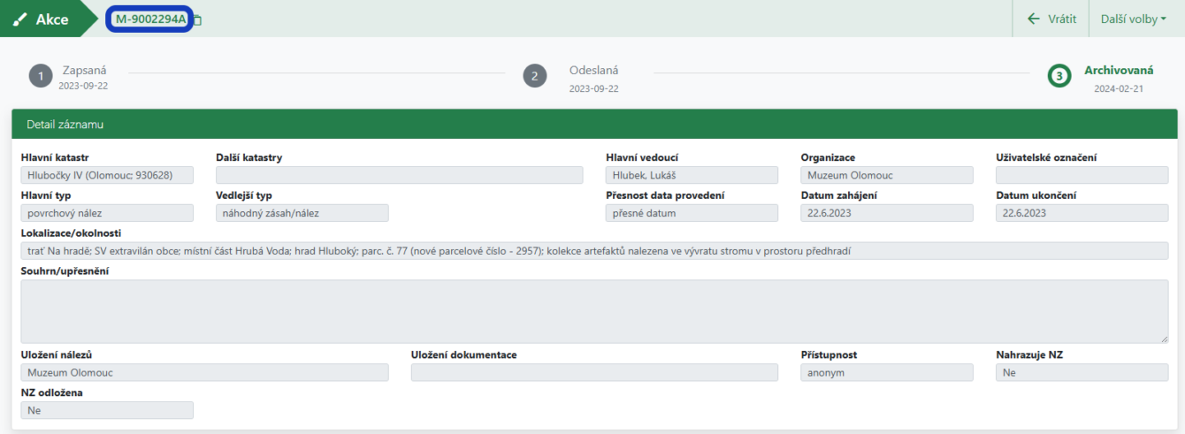This screenshot has height=434, width=1185.
Task: Select the step 2 circle for Odeslaná
Action: pyautogui.click(x=534, y=76)
